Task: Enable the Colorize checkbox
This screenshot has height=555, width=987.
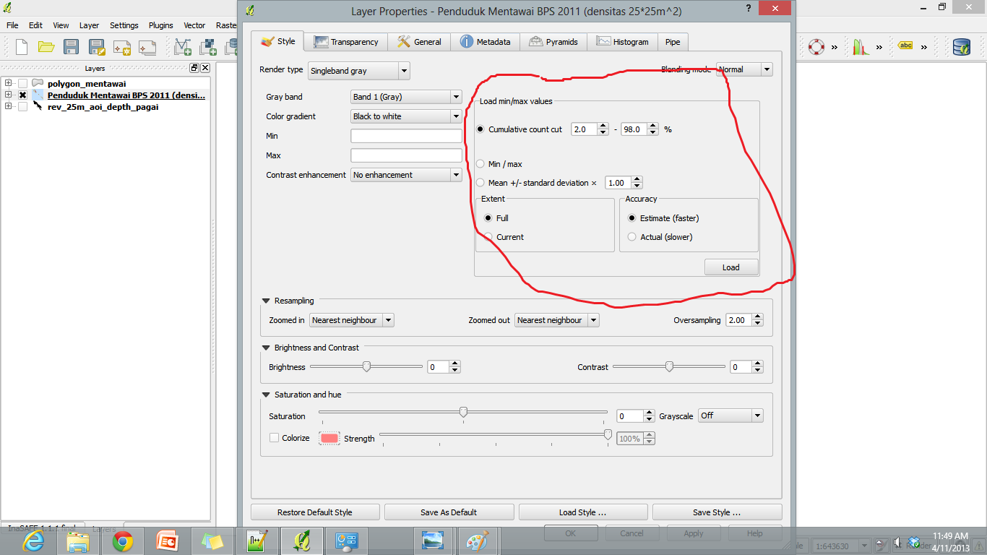Action: (274, 438)
